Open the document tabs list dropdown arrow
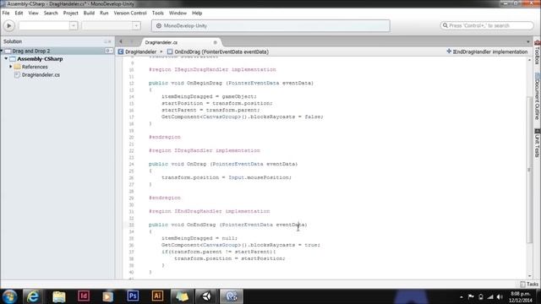This screenshot has width=541, height=304. (527, 41)
